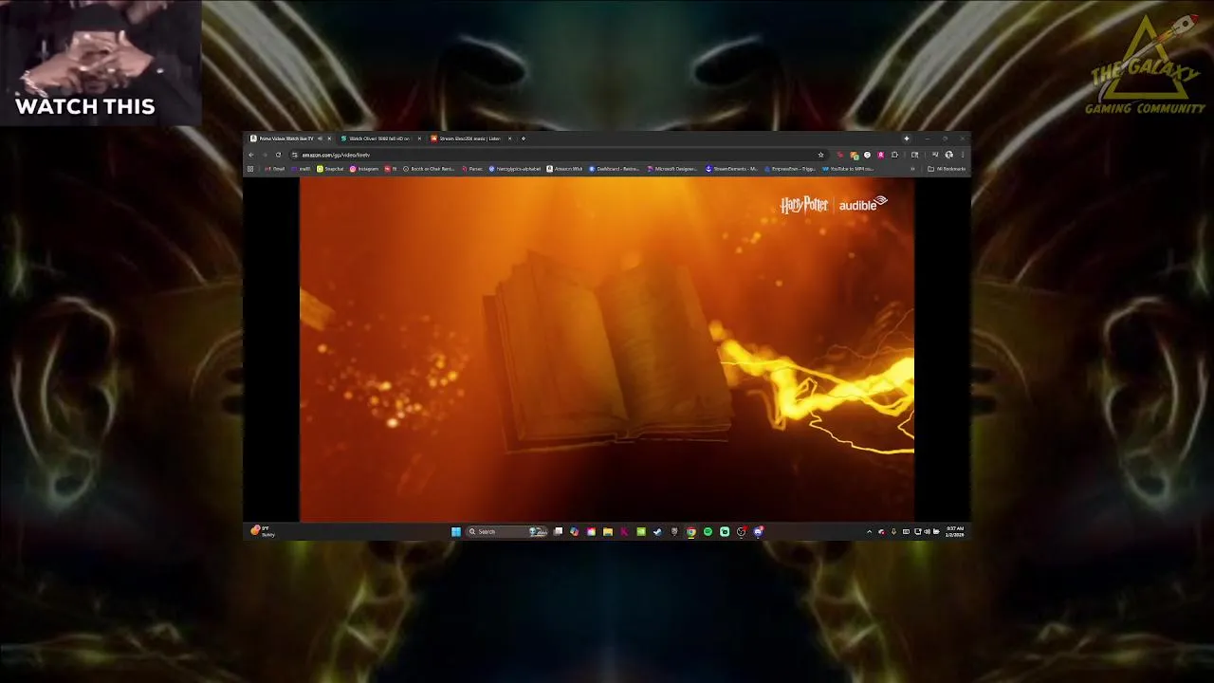Open the apps grid in bookmarks bar
Viewport: 1214px width, 683px height.
(x=250, y=169)
